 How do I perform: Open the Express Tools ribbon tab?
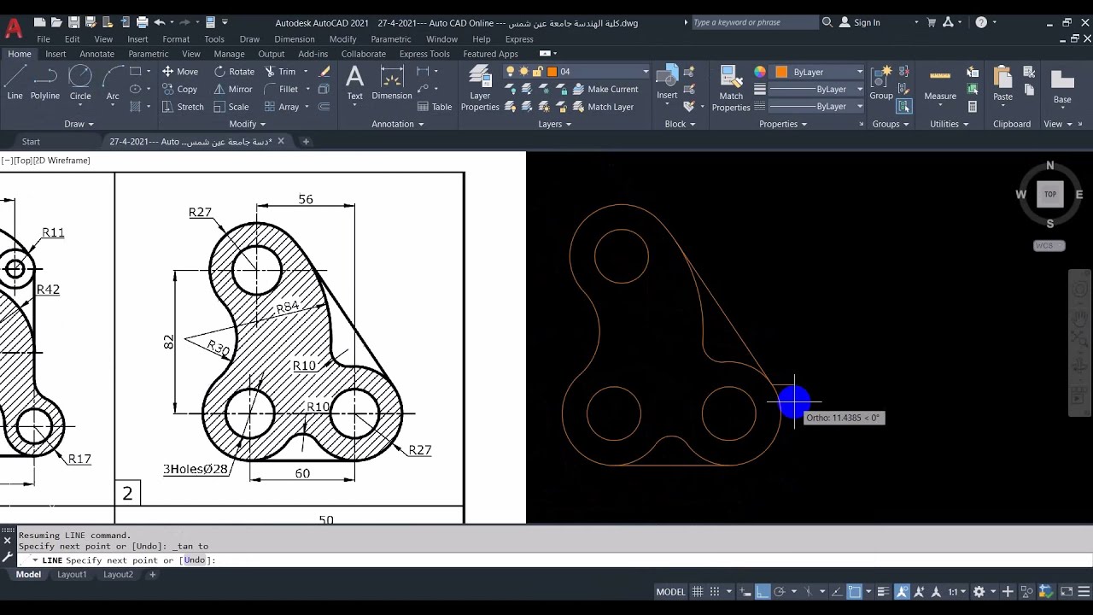[x=424, y=54]
